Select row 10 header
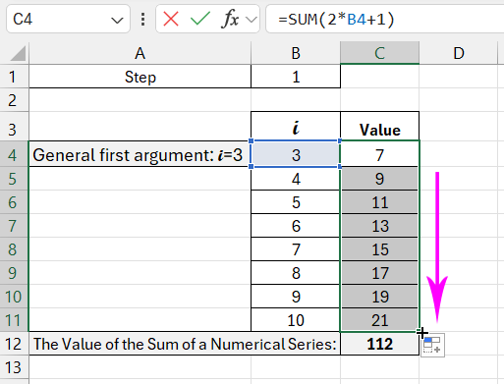The width and height of the screenshot is (504, 384). [14, 297]
